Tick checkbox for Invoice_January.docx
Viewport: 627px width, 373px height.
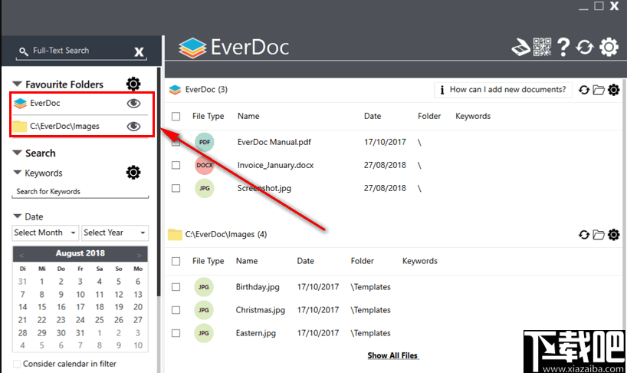click(x=176, y=165)
